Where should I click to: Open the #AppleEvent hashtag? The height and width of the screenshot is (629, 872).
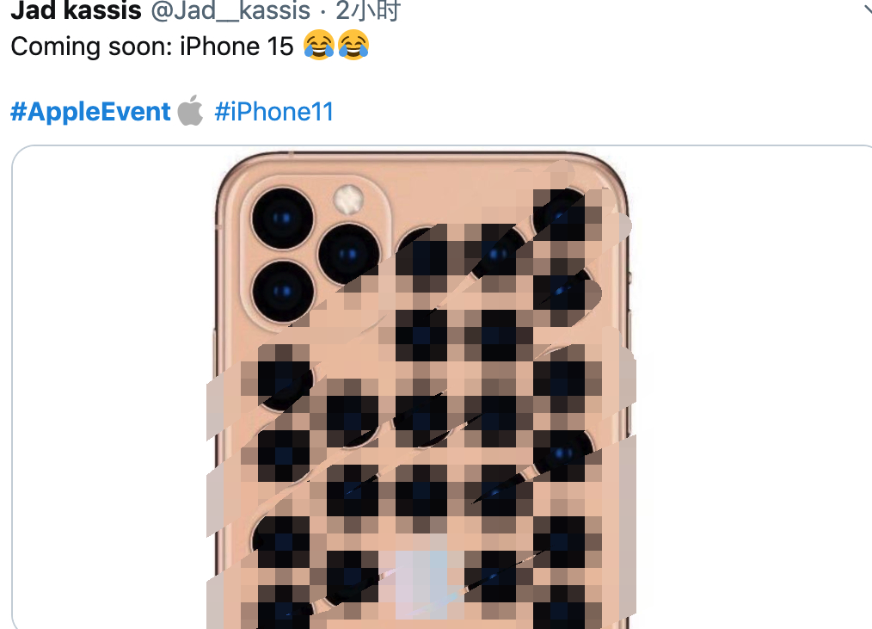click(x=90, y=112)
